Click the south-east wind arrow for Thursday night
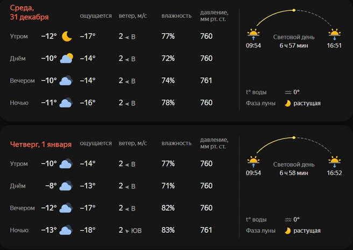The image size is (353, 250). pos(127,231)
